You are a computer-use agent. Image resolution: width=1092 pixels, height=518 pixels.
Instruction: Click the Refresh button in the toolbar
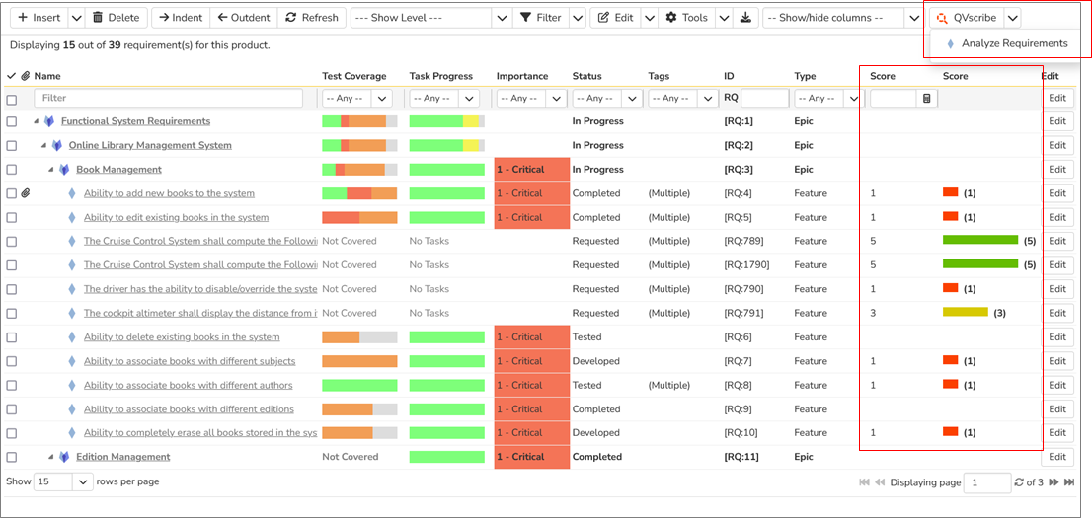tap(310, 18)
